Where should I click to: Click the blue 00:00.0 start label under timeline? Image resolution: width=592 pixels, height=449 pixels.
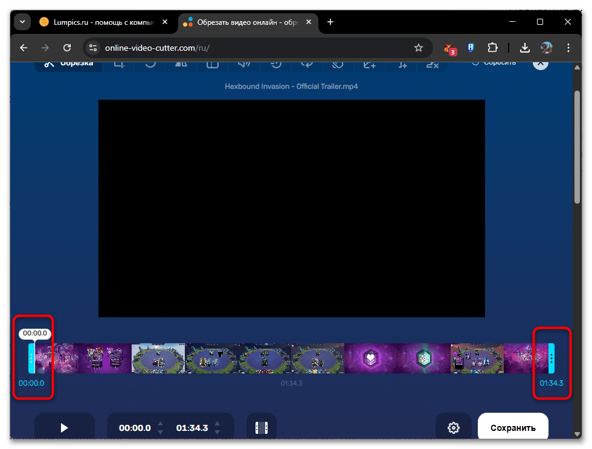[x=31, y=383]
